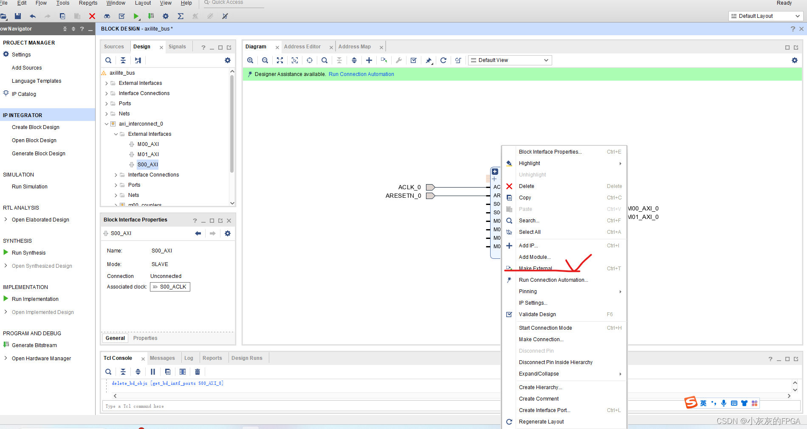807x429 pixels.
Task: Expand External Interfaces under axilite_bus
Action: tap(107, 83)
